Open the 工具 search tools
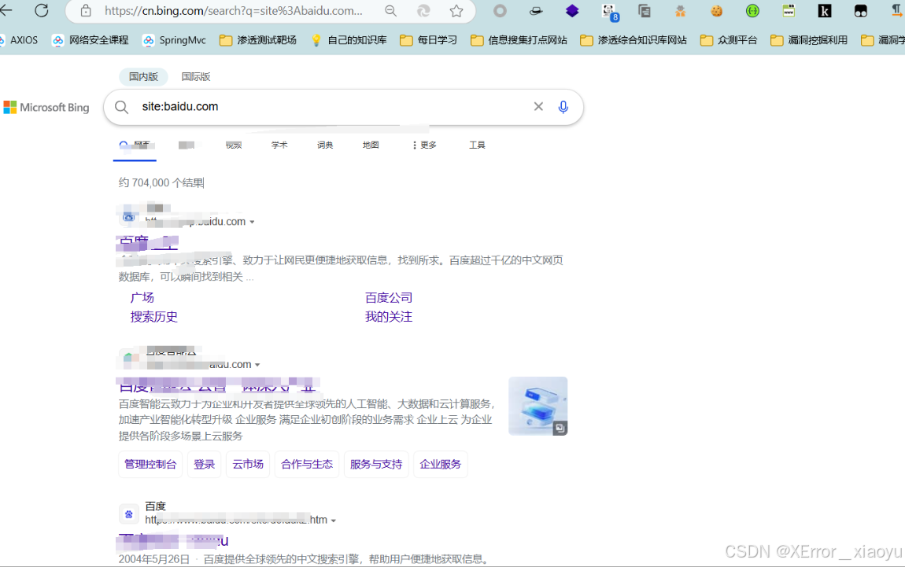This screenshot has width=905, height=567. [477, 145]
